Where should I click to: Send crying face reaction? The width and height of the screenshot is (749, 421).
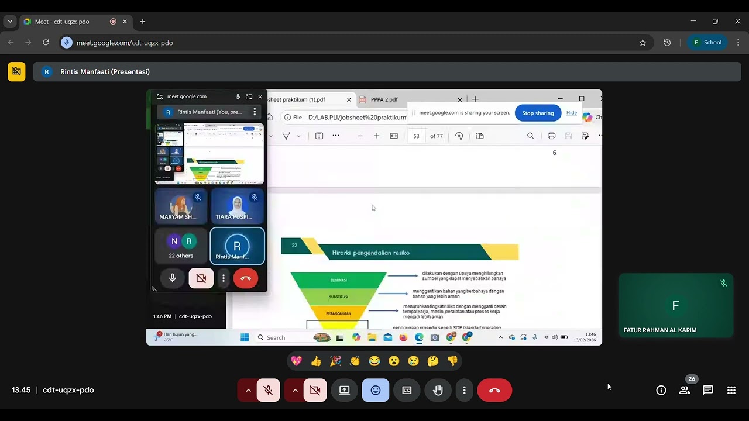[413, 361]
